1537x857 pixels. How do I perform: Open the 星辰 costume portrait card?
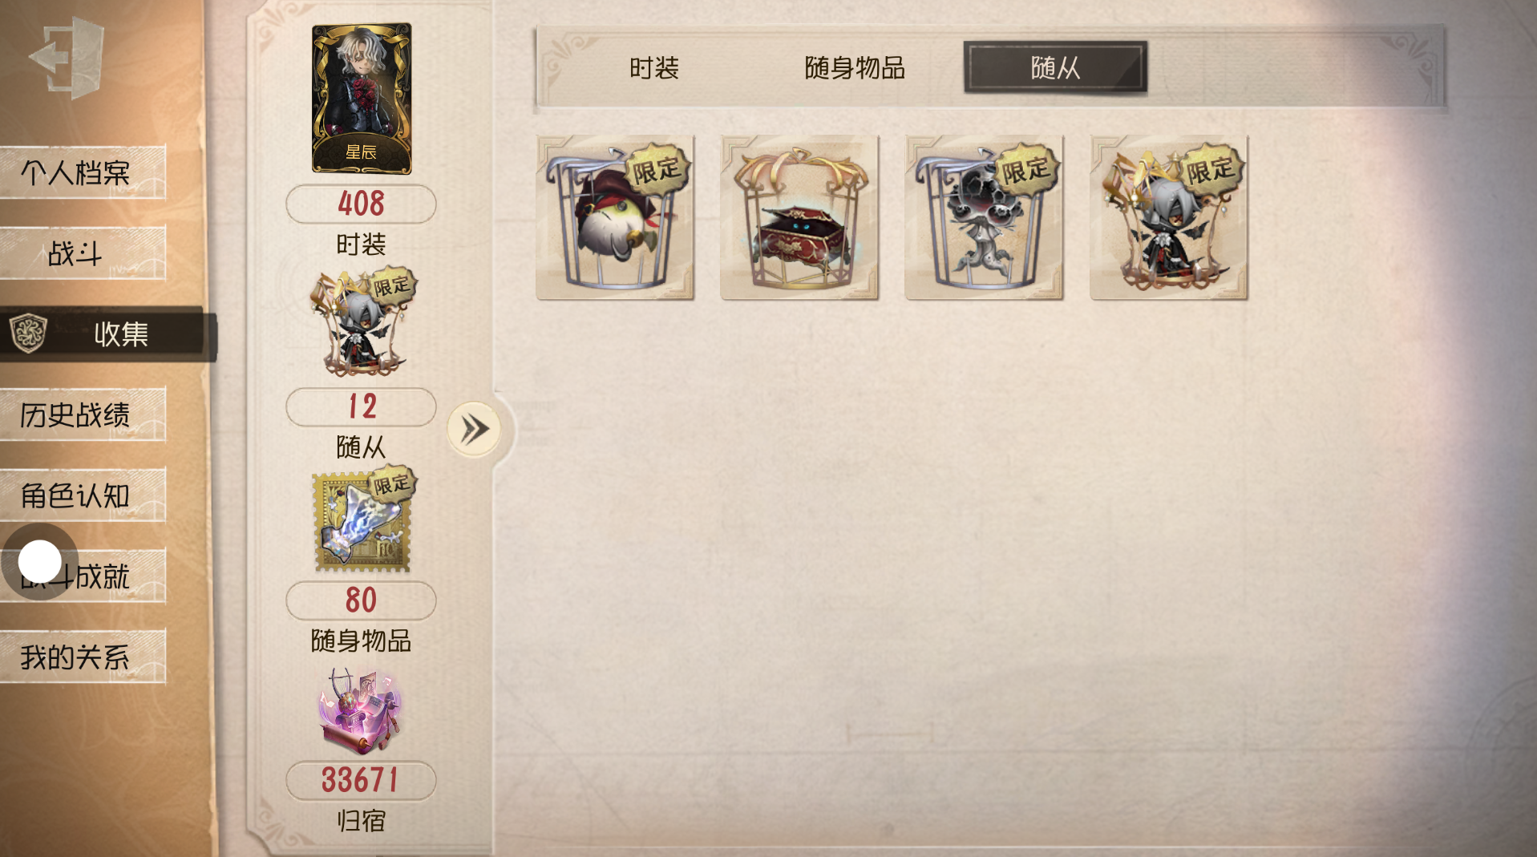click(362, 98)
